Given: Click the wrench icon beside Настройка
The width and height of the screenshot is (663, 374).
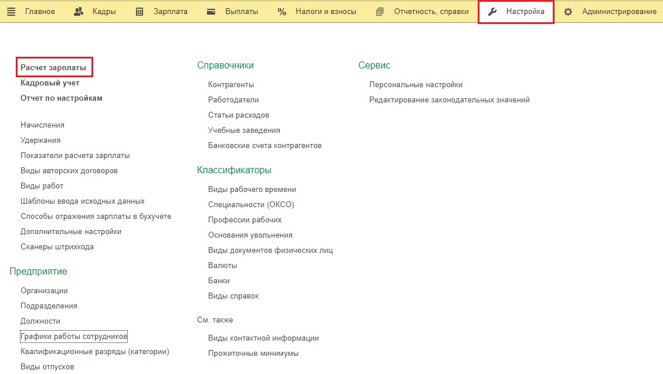Looking at the screenshot, I should (x=492, y=12).
